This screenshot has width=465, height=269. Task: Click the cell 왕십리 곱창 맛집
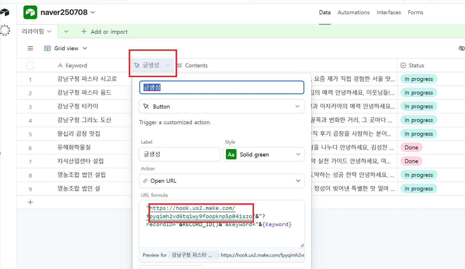coord(79,134)
